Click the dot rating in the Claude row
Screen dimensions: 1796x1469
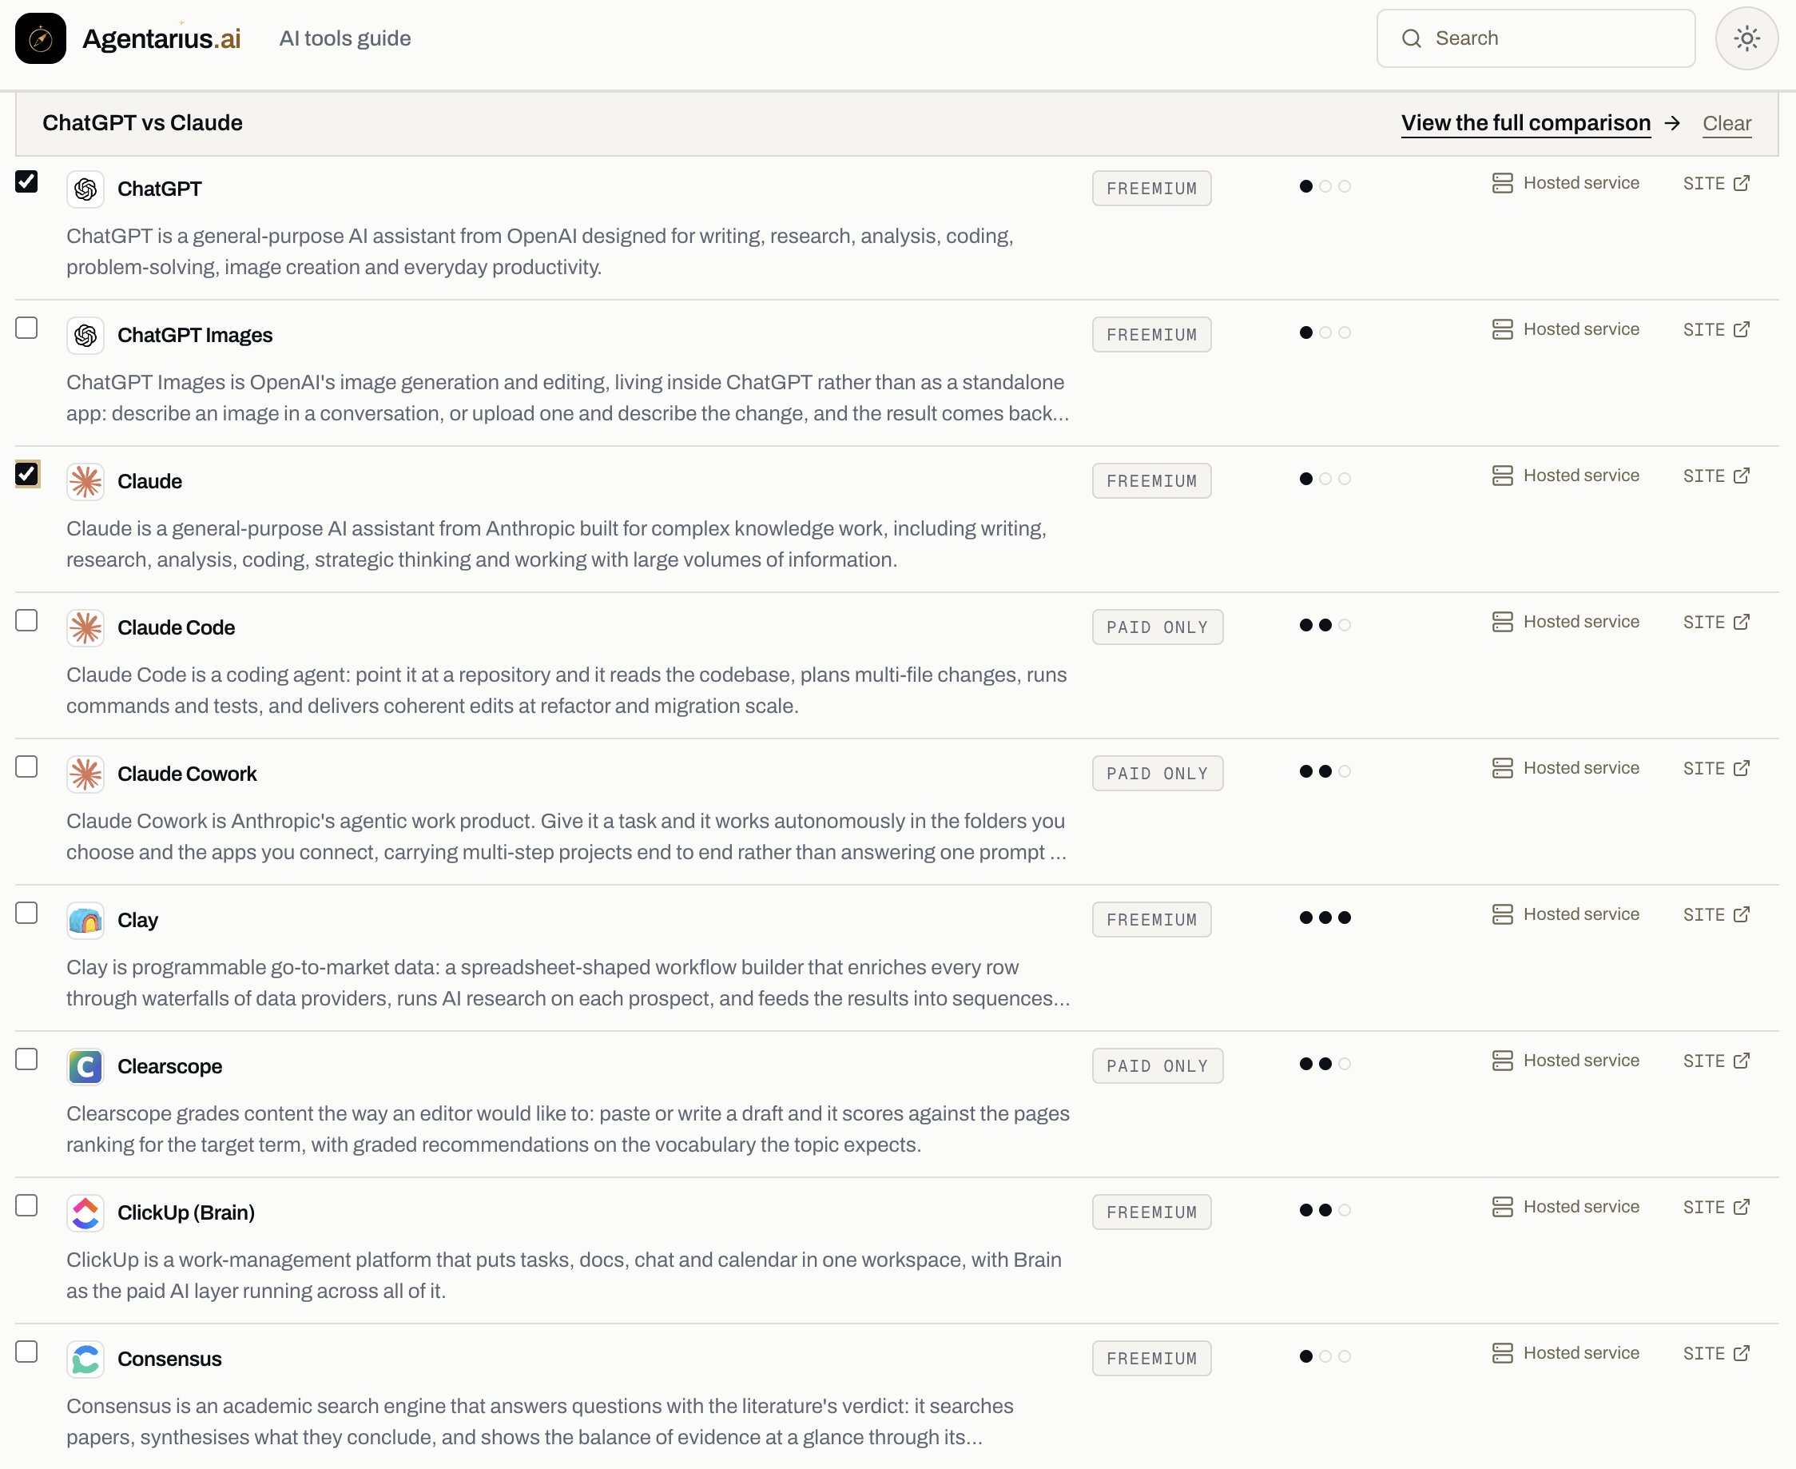tap(1325, 479)
